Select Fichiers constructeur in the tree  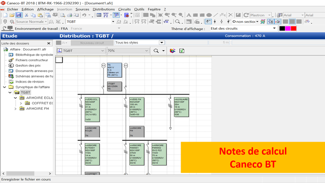pos(32,60)
